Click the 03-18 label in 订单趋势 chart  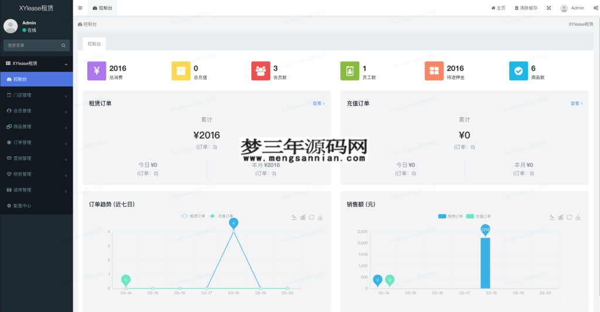click(233, 293)
